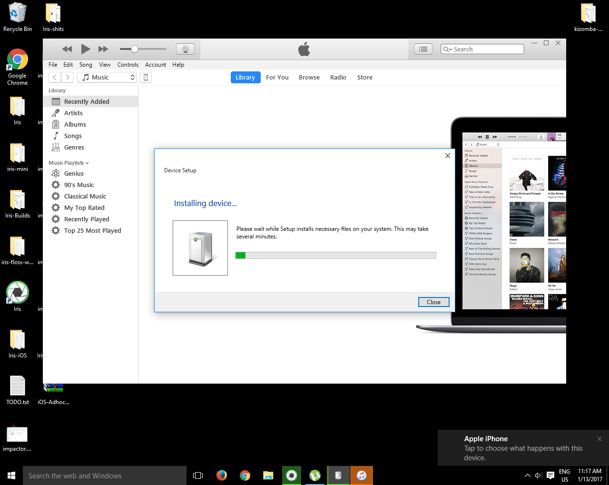Image resolution: width=609 pixels, height=485 pixels.
Task: Open the Up Next list view button
Action: coord(423,49)
